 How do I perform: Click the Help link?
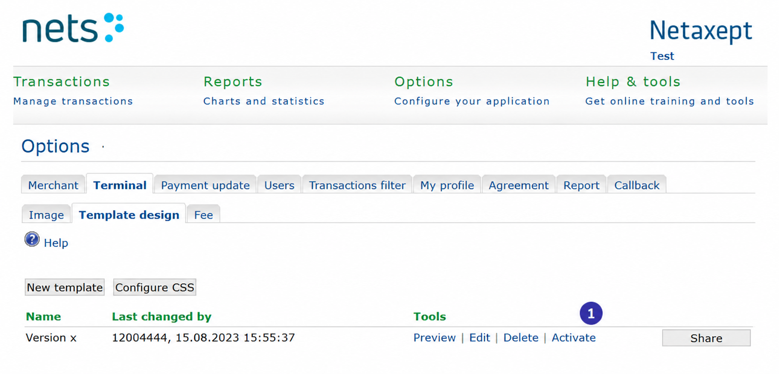click(x=56, y=243)
